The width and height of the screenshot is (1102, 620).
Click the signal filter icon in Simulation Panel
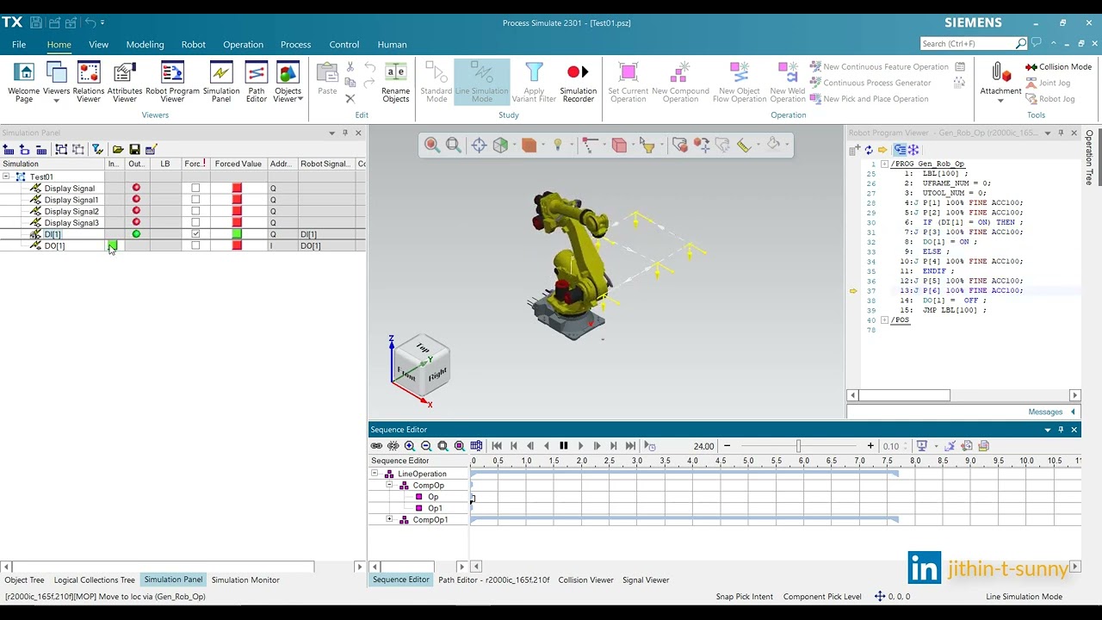(97, 150)
